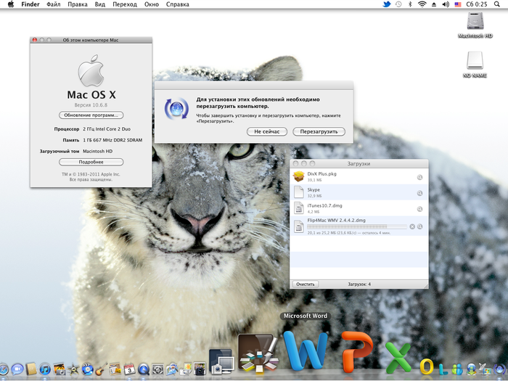
Task: Click the Downloads window resize corner
Action: point(425,285)
